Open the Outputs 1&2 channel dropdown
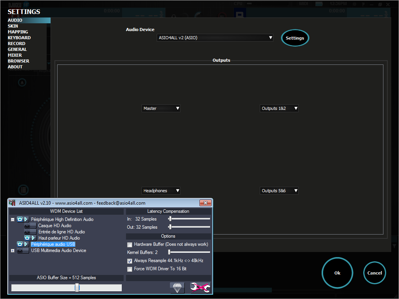 279,108
